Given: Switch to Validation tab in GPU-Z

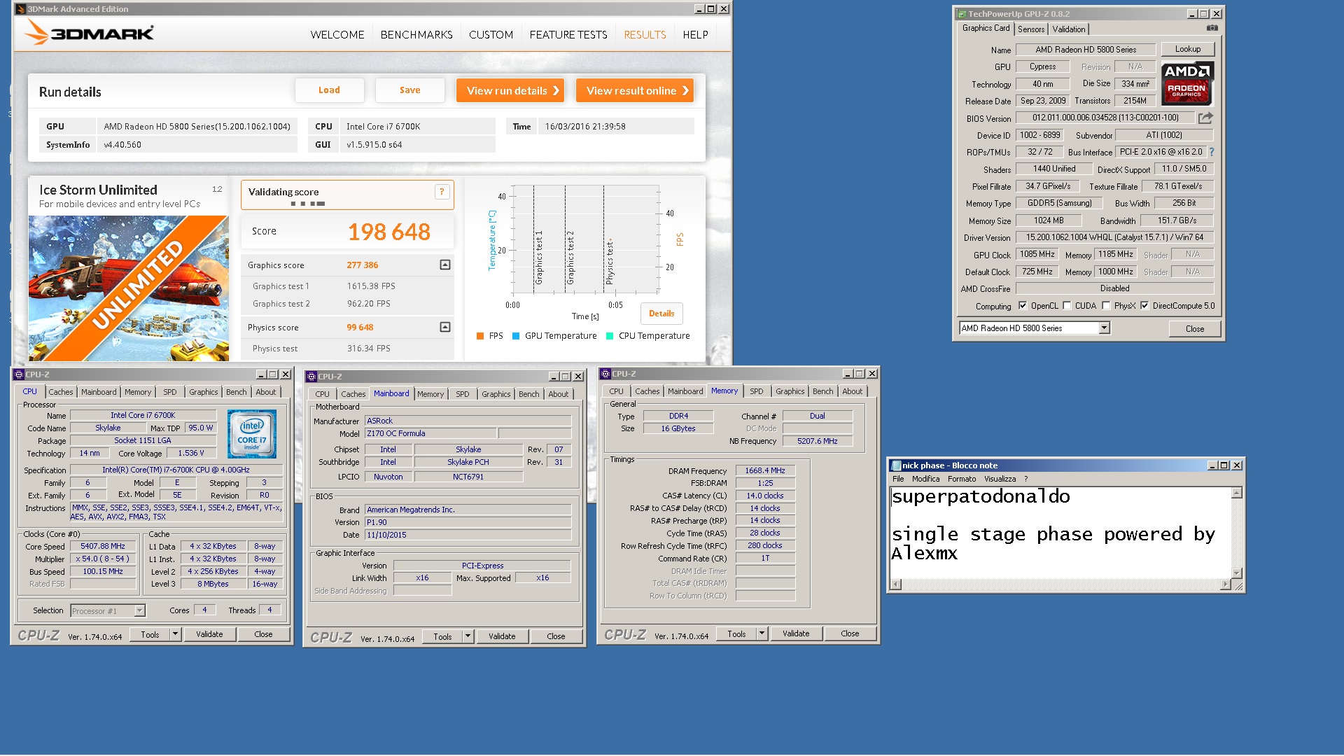Looking at the screenshot, I should point(1068,29).
